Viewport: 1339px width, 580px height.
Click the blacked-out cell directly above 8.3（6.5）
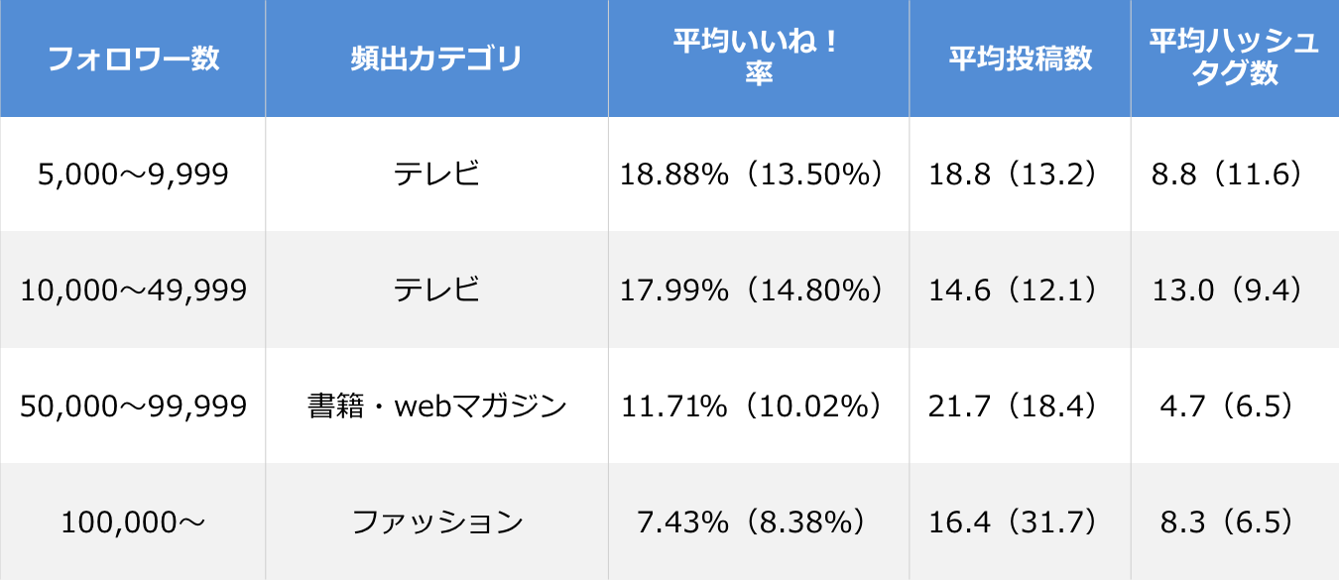[x=1235, y=406]
